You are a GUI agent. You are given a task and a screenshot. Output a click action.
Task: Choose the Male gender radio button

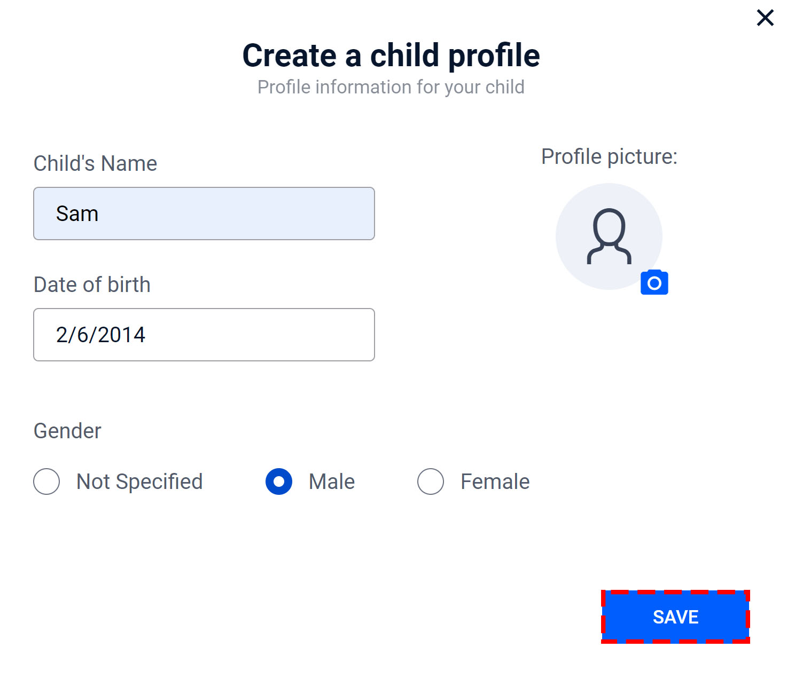coord(279,481)
